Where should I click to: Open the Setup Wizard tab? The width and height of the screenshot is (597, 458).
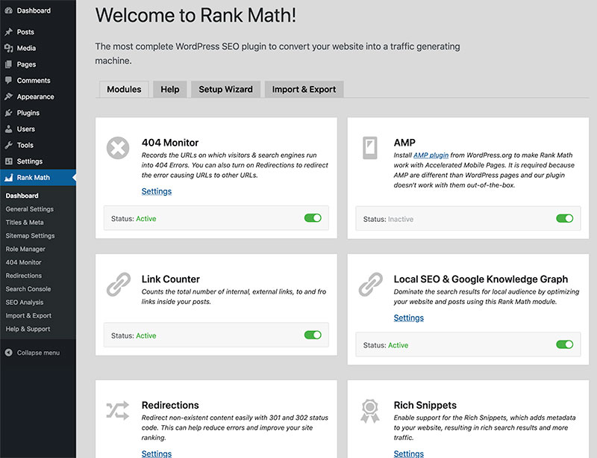click(x=225, y=89)
